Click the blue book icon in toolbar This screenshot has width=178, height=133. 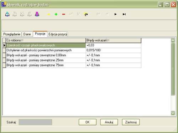7,14
